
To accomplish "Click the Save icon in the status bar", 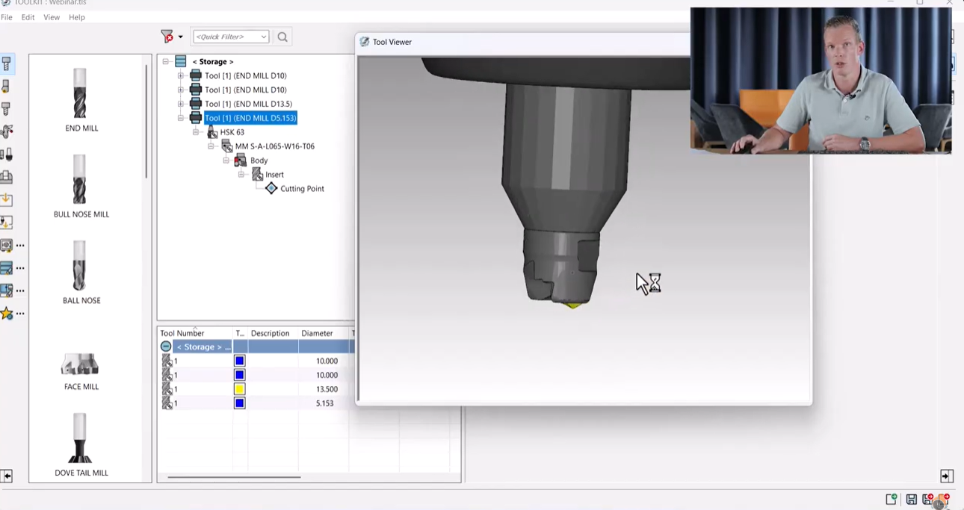I will pos(912,500).
